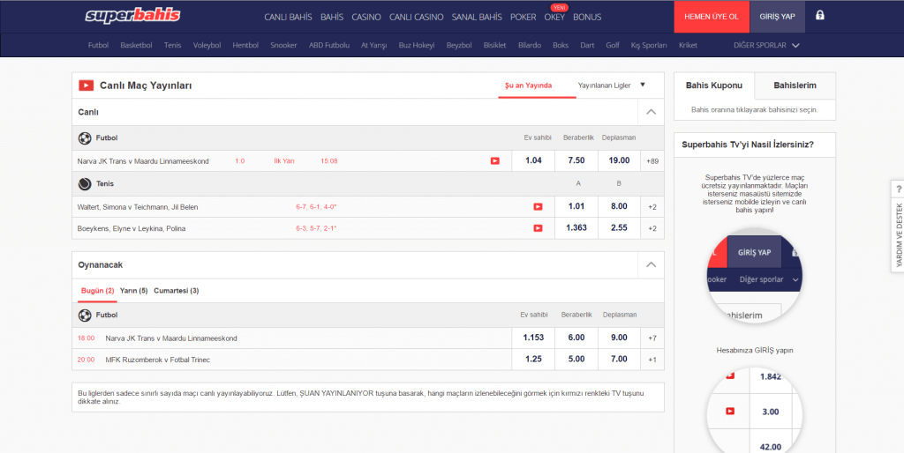Image resolution: width=904 pixels, height=453 pixels.
Task: Open +89 more markets for Narva match
Action: pyautogui.click(x=652, y=160)
